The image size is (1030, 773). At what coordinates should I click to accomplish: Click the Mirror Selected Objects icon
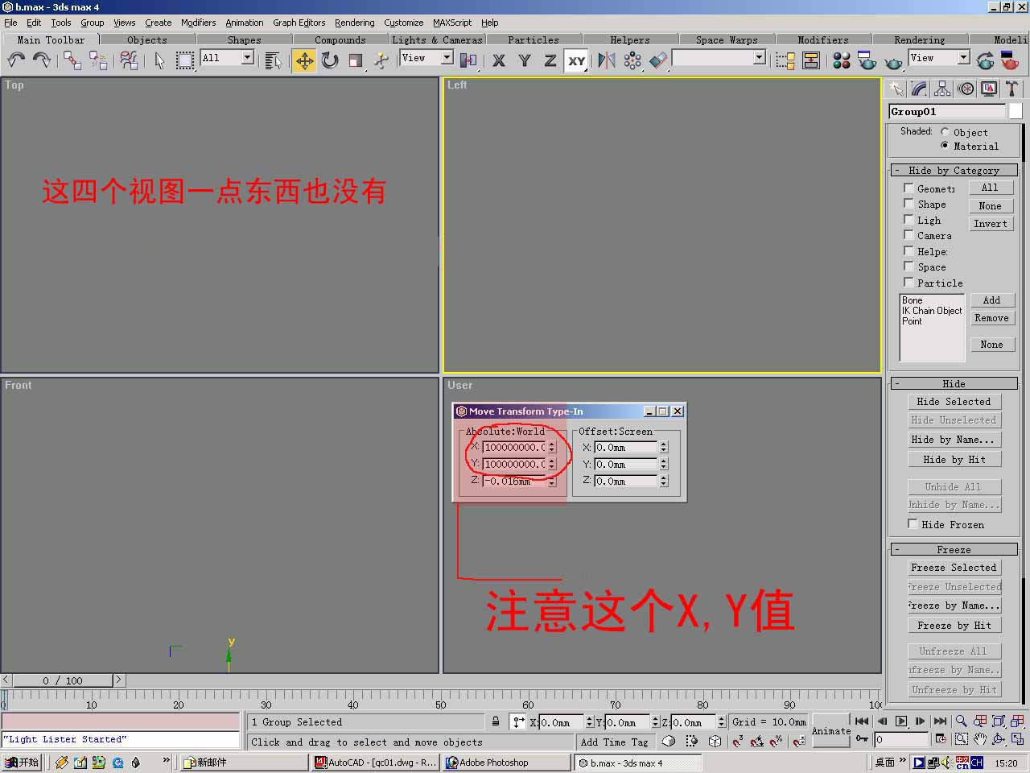(607, 60)
